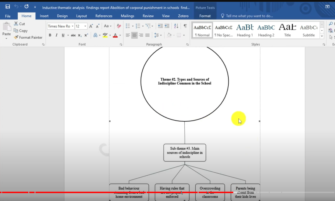Viewport: 335px width, 201px height.
Task: Click Increase Indent icon
Action: pos(167,26)
